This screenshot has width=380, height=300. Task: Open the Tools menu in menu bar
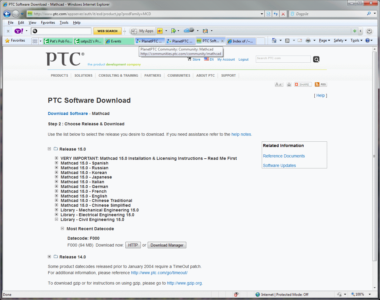(x=64, y=23)
